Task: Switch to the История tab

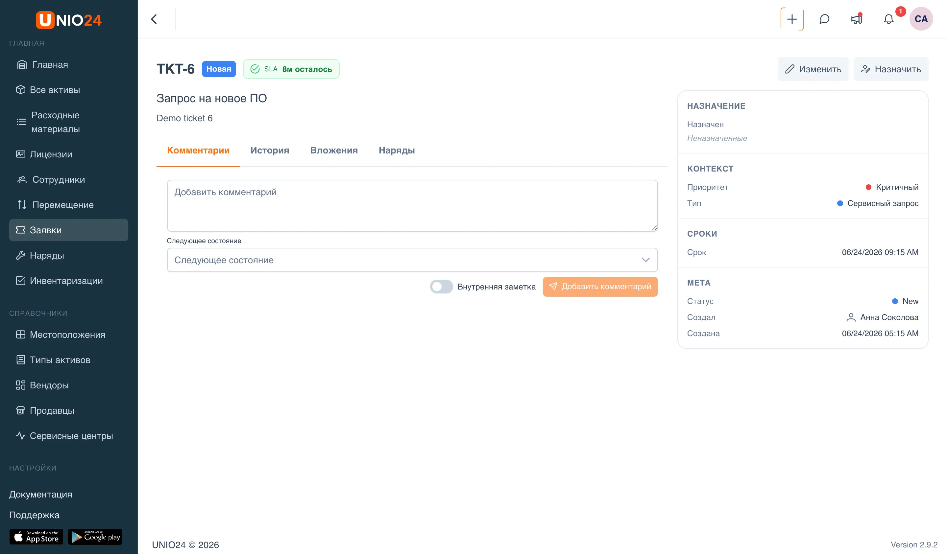Action: [x=270, y=150]
